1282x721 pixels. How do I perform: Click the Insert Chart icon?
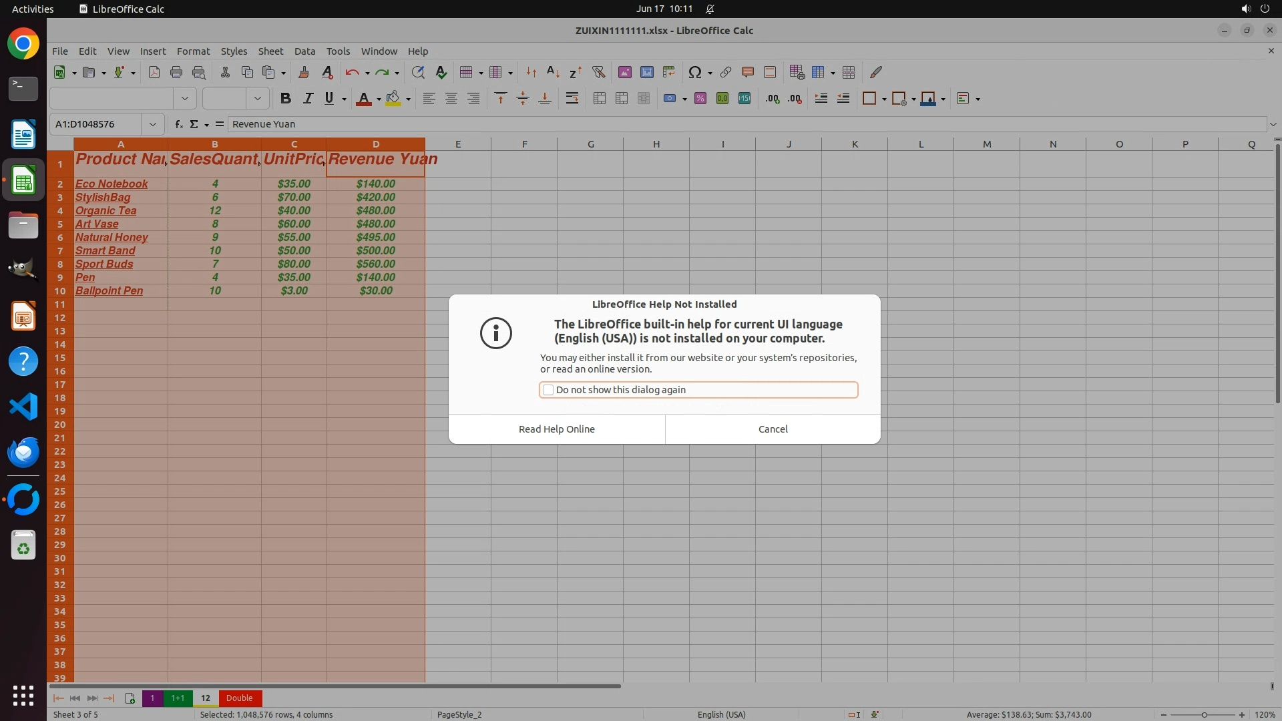tap(646, 72)
